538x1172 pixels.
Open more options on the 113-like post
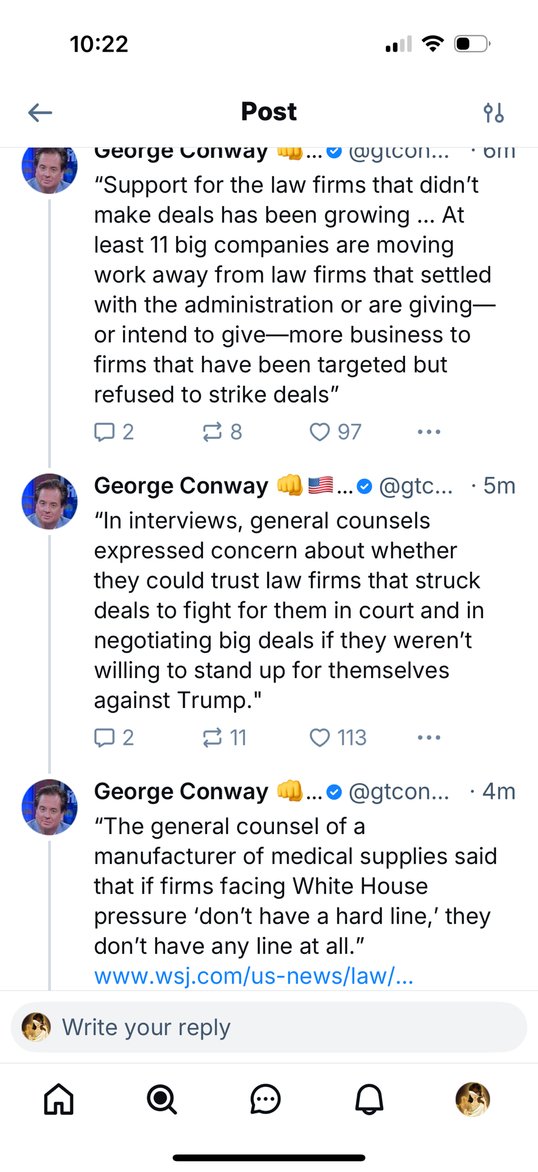point(429,737)
